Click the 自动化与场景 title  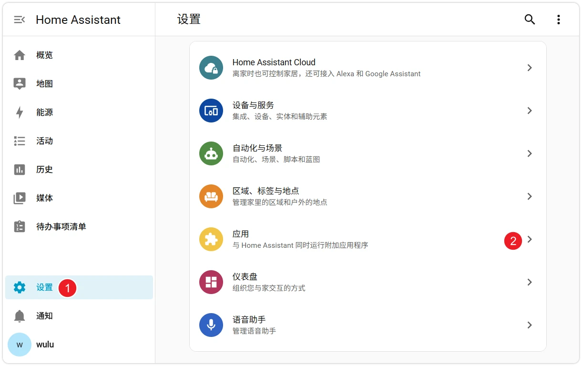pos(257,148)
